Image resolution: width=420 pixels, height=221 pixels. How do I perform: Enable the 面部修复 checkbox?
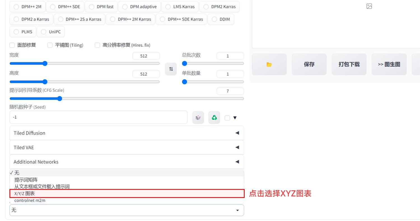tap(12, 45)
